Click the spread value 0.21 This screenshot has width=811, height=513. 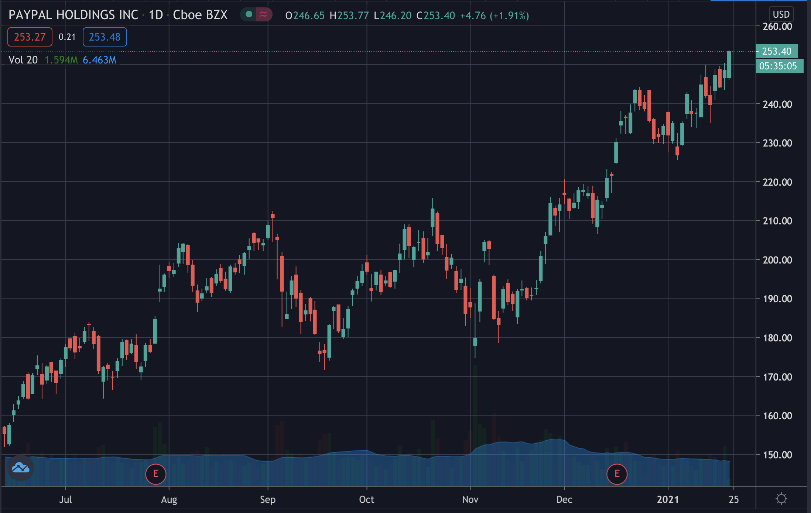point(67,37)
